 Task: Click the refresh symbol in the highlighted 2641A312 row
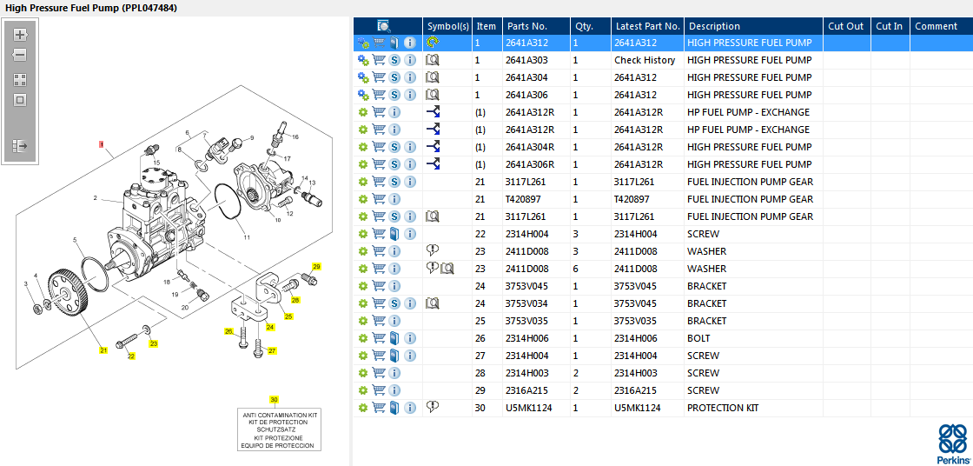tap(433, 43)
